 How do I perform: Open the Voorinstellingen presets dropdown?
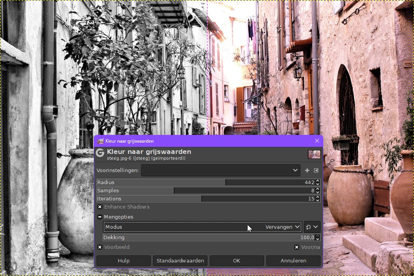coord(221,170)
